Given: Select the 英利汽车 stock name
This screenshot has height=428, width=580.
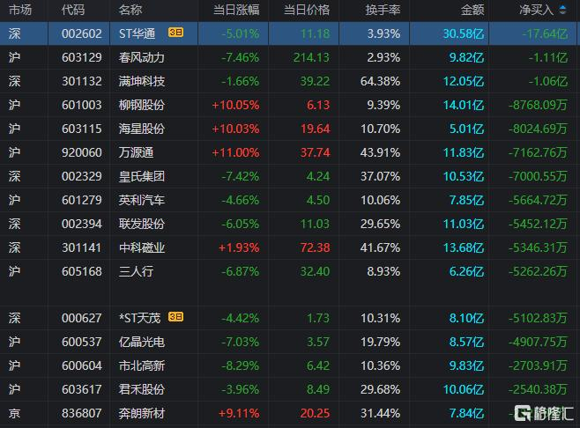Looking at the screenshot, I should click(142, 200).
